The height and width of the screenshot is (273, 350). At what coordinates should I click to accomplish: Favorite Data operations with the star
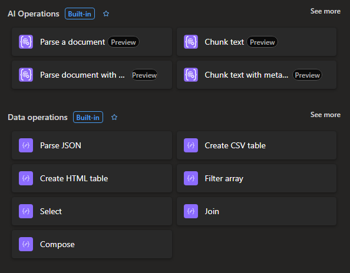[114, 117]
